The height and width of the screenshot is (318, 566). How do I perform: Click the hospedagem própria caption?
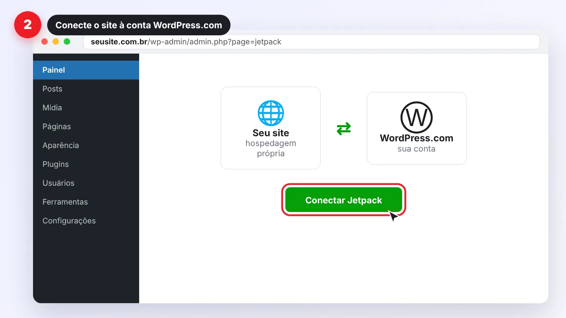tap(271, 148)
